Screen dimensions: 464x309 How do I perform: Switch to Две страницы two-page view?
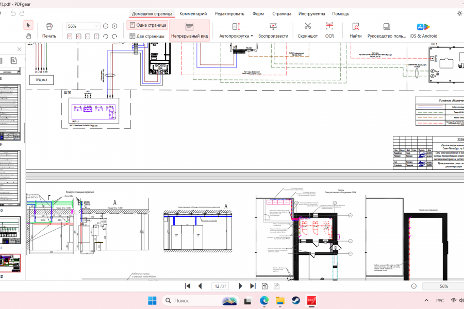[x=148, y=36]
